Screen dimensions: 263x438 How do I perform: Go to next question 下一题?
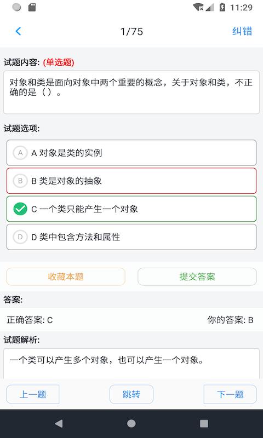pyautogui.click(x=230, y=394)
